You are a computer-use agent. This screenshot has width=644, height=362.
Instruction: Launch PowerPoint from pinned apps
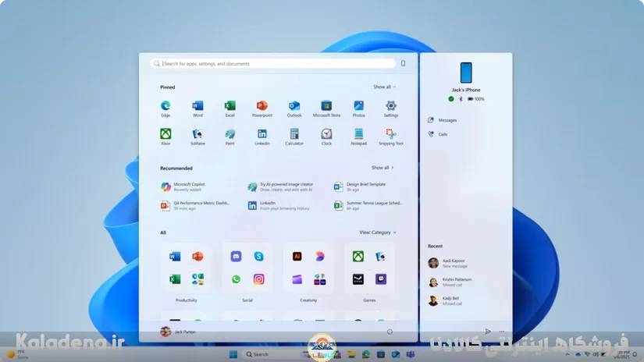pyautogui.click(x=262, y=108)
